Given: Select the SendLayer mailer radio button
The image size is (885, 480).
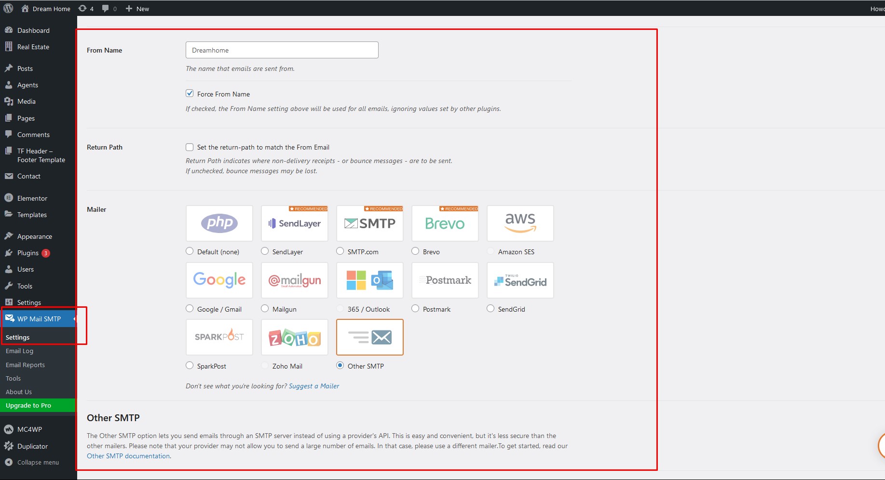Looking at the screenshot, I should [265, 251].
